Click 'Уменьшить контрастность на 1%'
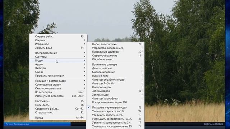This screenshot has height=129, width=230. 115,119
